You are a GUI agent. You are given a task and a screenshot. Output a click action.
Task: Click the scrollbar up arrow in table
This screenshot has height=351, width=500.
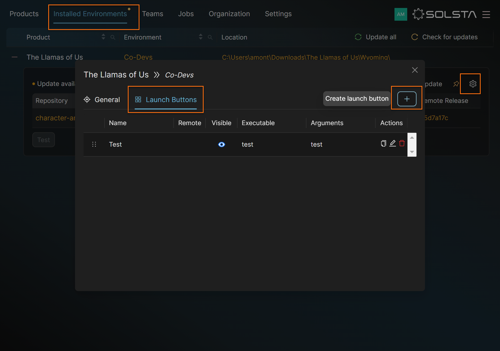412,138
